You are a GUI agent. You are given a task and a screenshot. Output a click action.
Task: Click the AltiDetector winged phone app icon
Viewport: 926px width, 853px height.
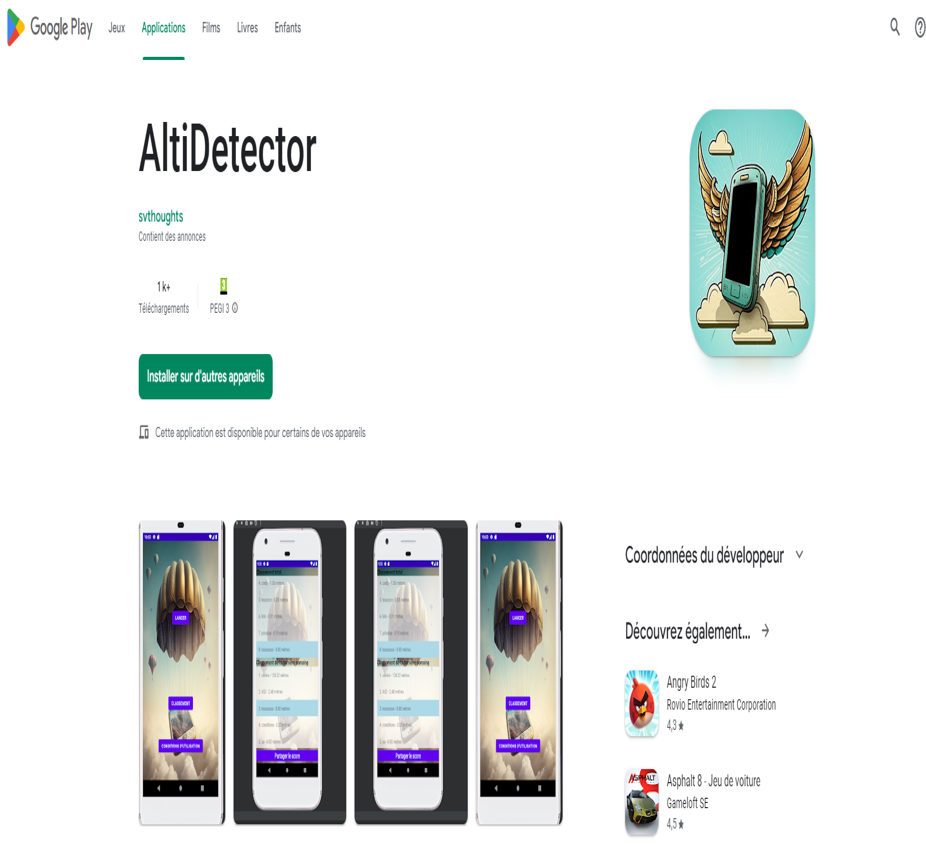pyautogui.click(x=752, y=233)
